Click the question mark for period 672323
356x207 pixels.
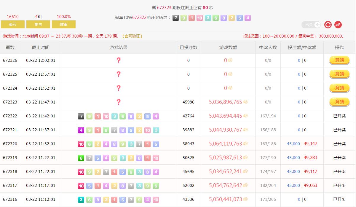pyautogui.click(x=119, y=102)
